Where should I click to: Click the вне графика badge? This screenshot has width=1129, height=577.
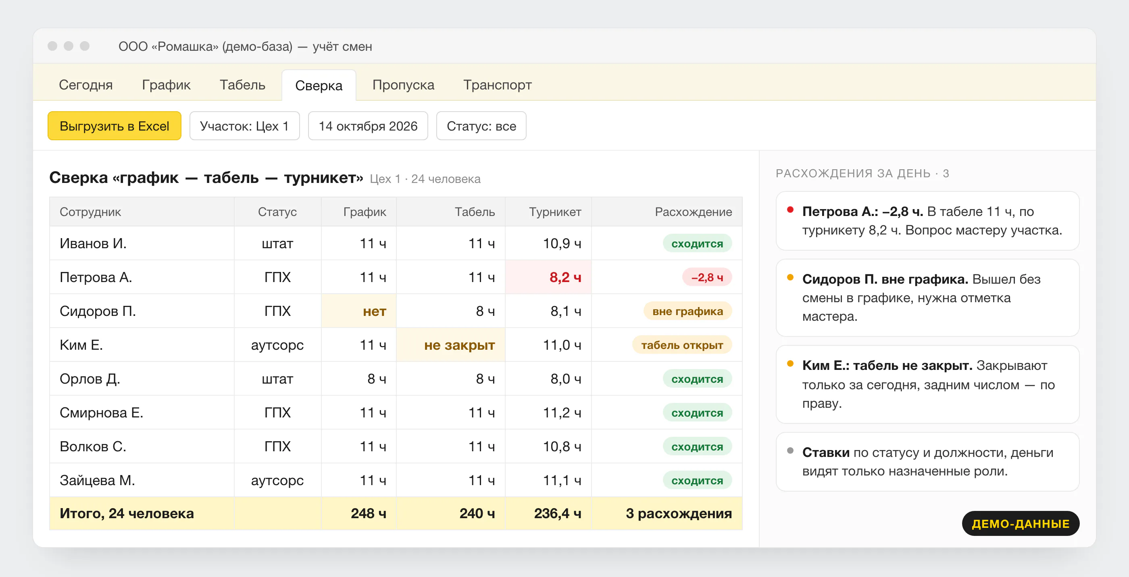coord(687,311)
